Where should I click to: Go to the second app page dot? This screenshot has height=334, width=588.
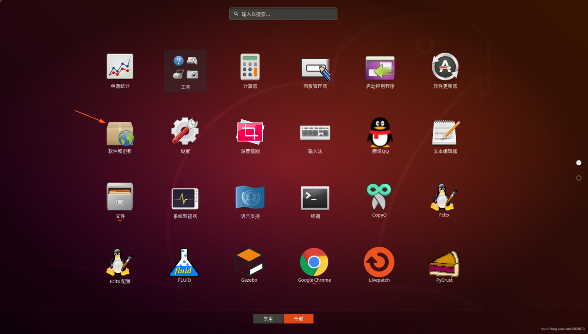click(x=579, y=178)
